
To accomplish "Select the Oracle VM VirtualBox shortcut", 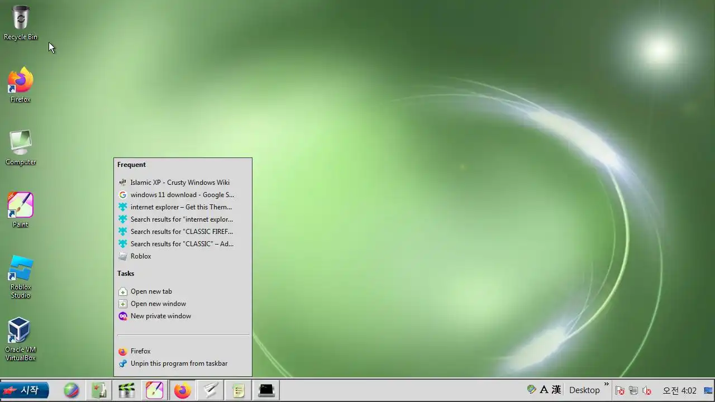I will (21, 339).
